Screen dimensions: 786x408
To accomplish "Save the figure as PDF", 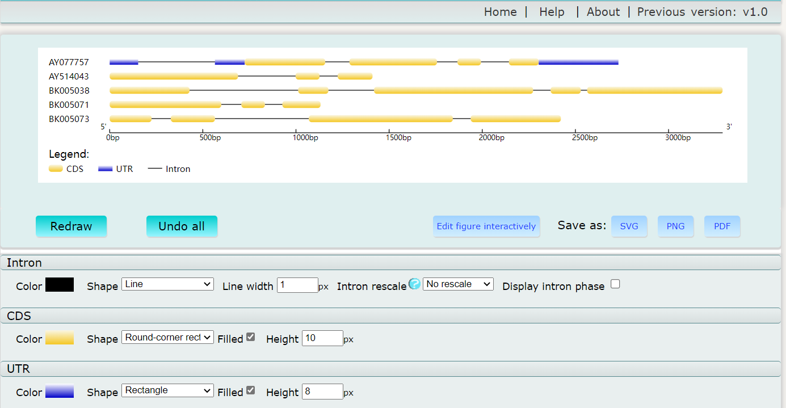I will pos(722,226).
